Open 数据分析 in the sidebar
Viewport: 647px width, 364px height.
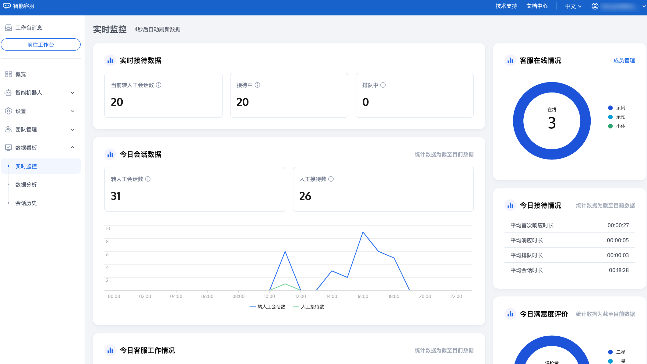(x=26, y=185)
